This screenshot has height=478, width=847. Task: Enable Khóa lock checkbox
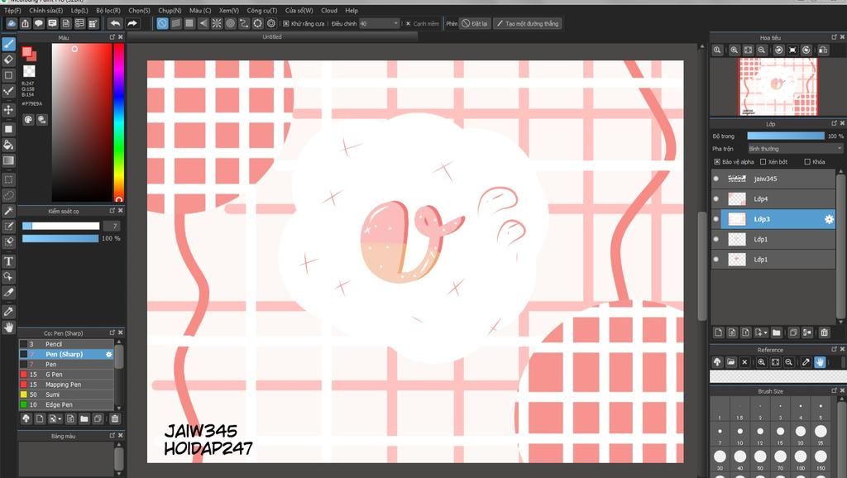click(x=807, y=161)
